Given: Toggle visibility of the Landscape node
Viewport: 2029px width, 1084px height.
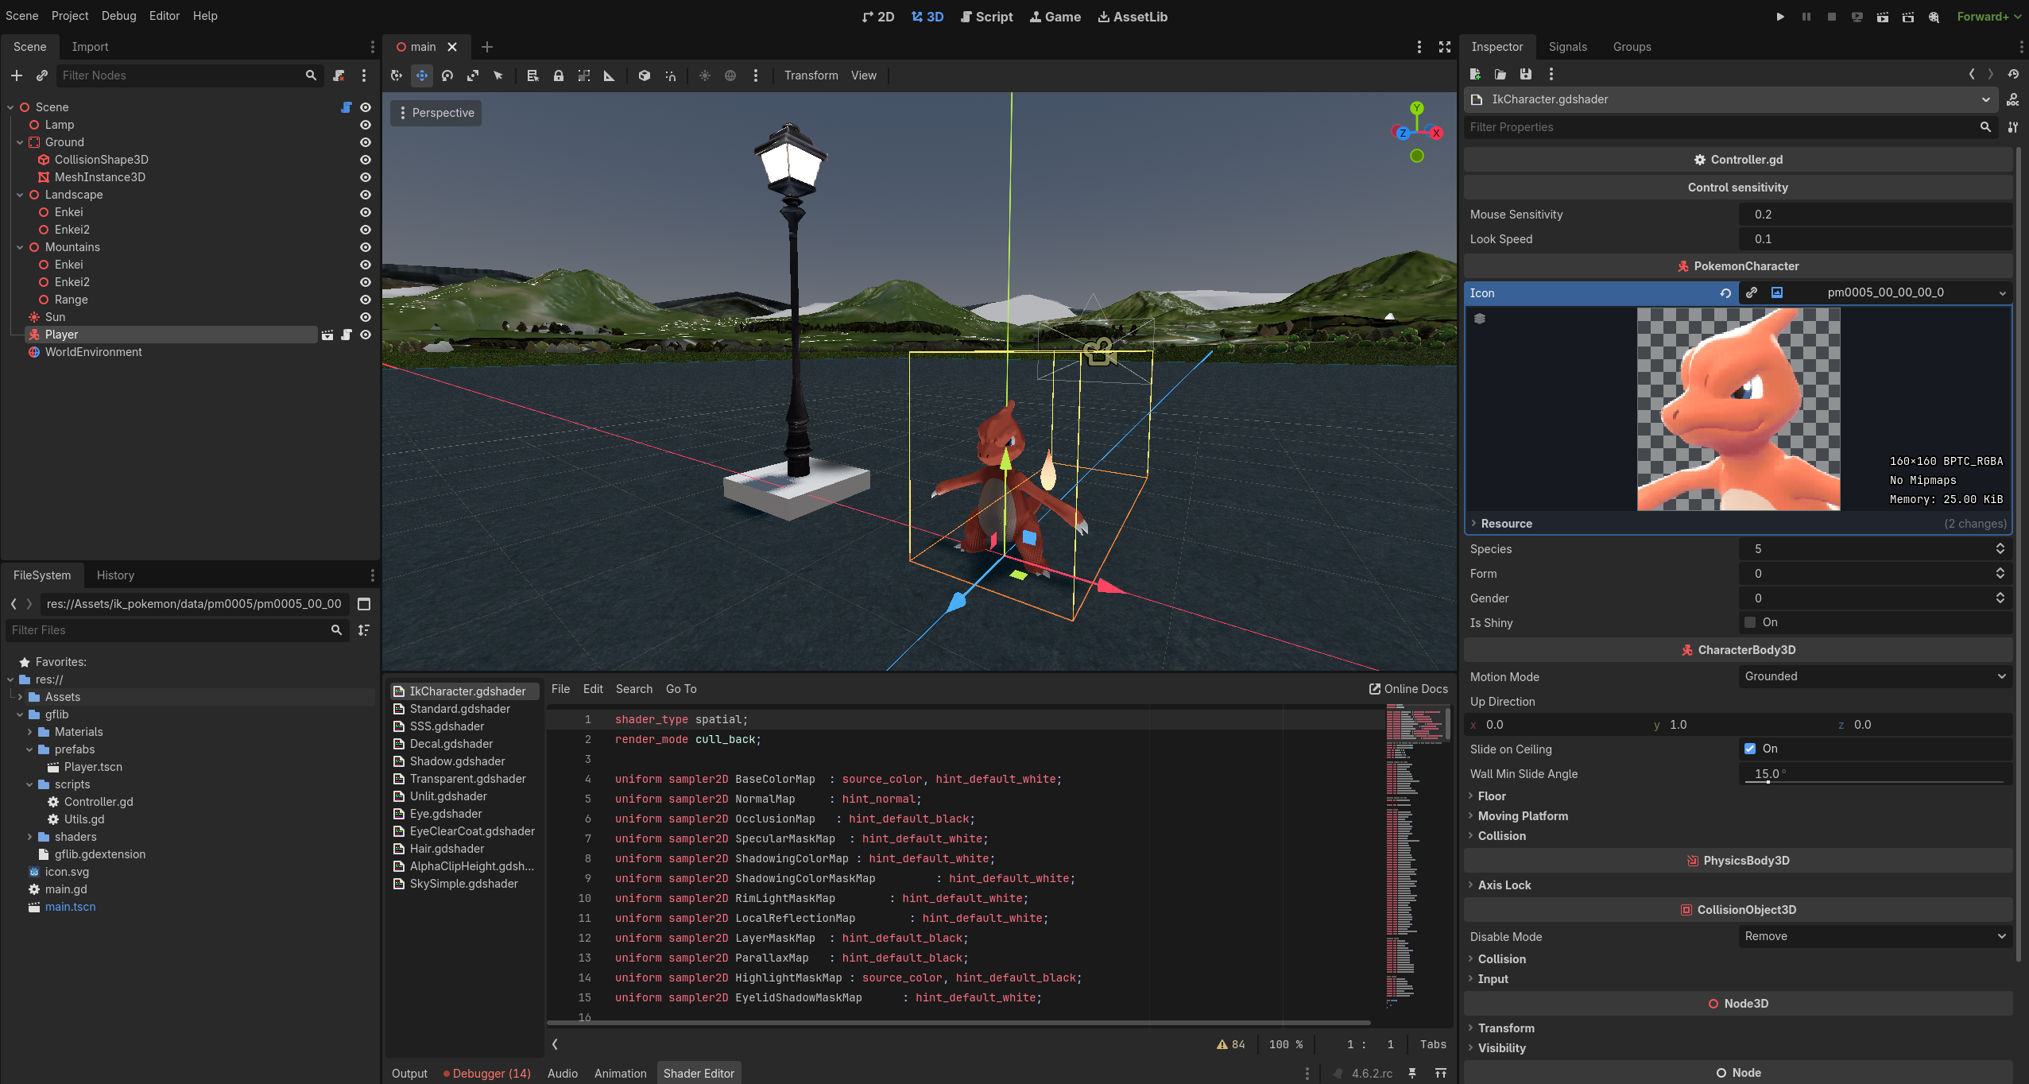Looking at the screenshot, I should pos(366,195).
